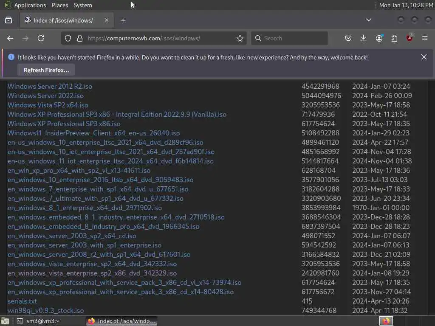Click the forward navigation arrow
This screenshot has width=435, height=326.
[x=25, y=38]
